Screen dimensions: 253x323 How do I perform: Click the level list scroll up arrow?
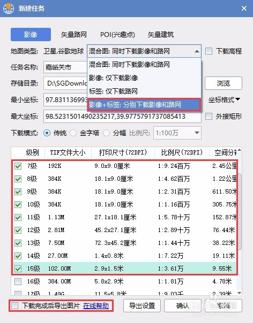click(x=239, y=150)
